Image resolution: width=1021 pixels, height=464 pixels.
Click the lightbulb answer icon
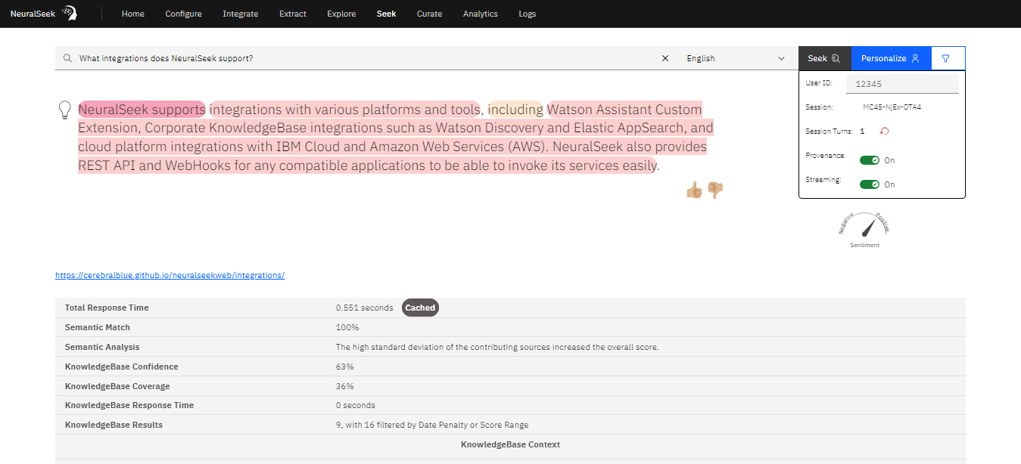pos(65,110)
